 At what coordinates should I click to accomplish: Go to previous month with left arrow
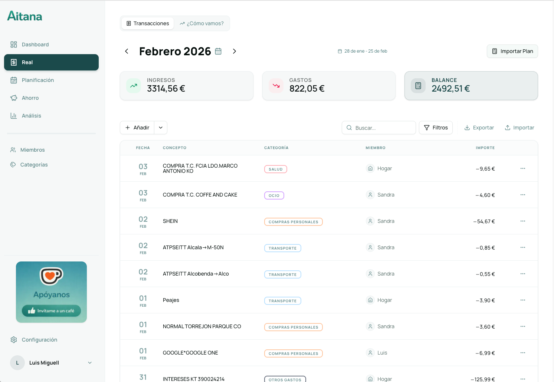pos(127,51)
